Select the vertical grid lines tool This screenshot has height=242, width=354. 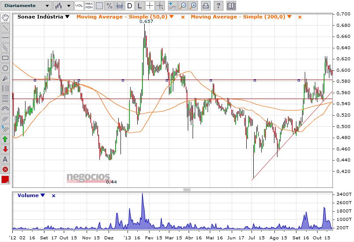pyautogui.click(x=5, y=88)
